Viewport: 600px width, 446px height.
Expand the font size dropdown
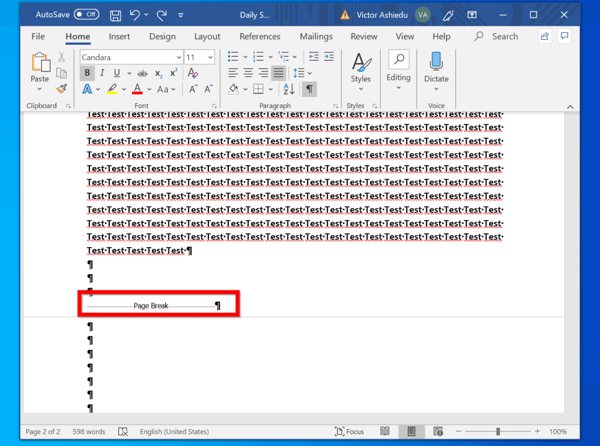(x=211, y=57)
